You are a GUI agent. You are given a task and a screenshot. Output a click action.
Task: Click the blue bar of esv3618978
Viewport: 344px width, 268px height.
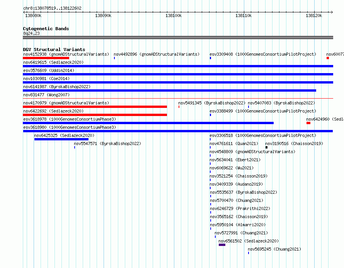pos(148,123)
